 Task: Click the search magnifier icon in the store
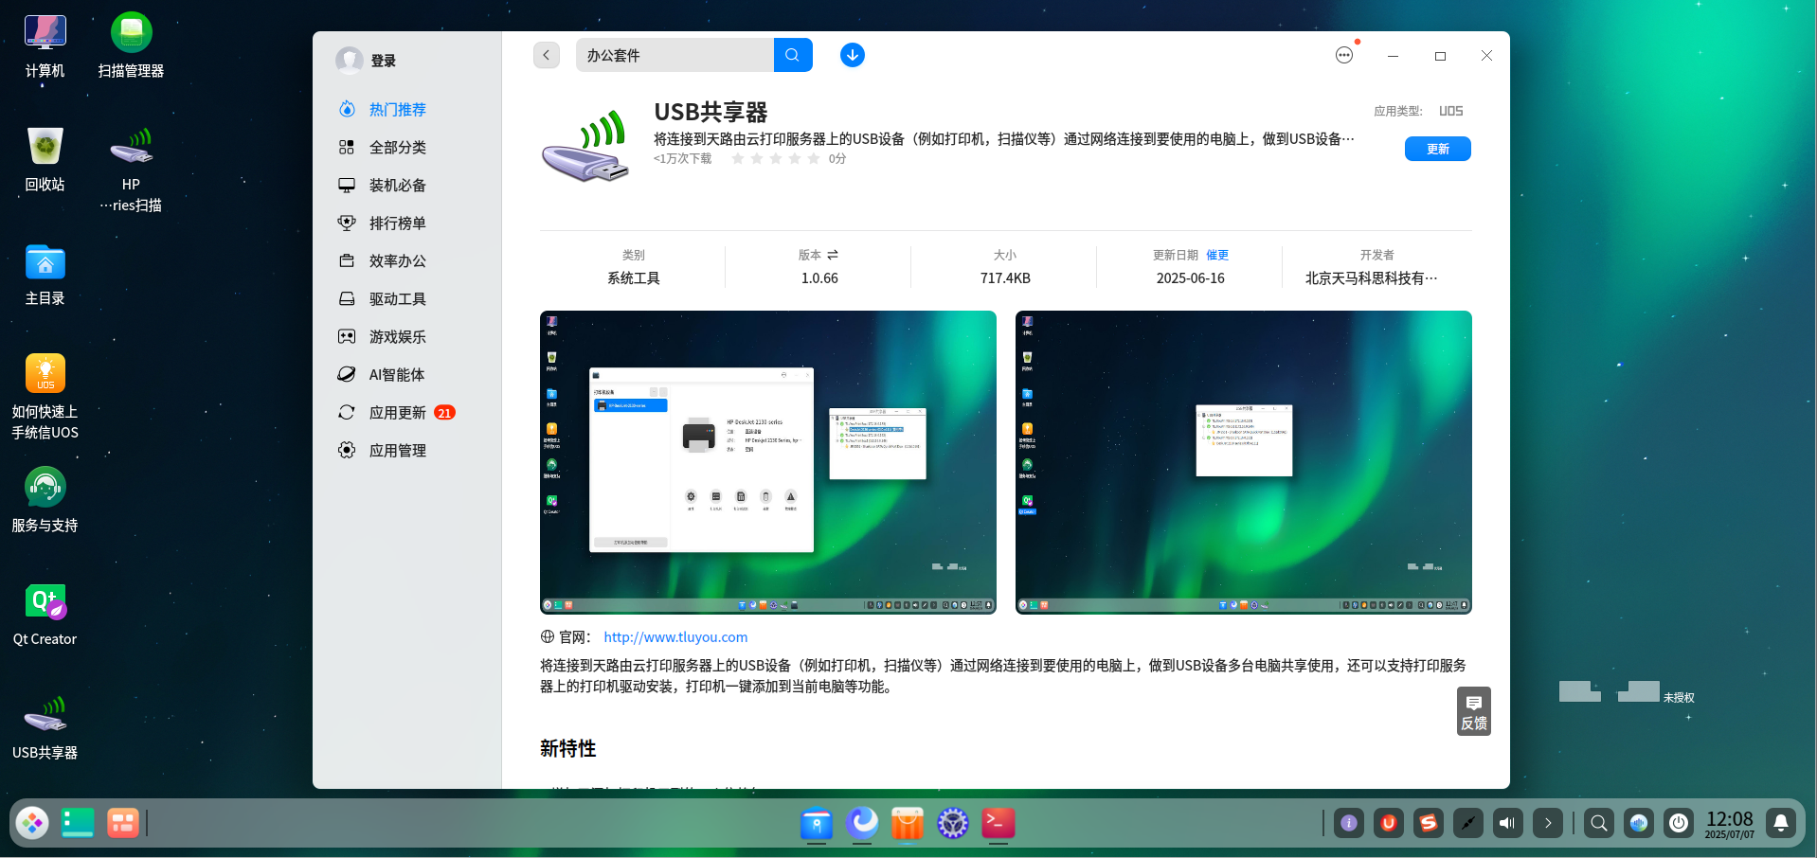point(793,55)
